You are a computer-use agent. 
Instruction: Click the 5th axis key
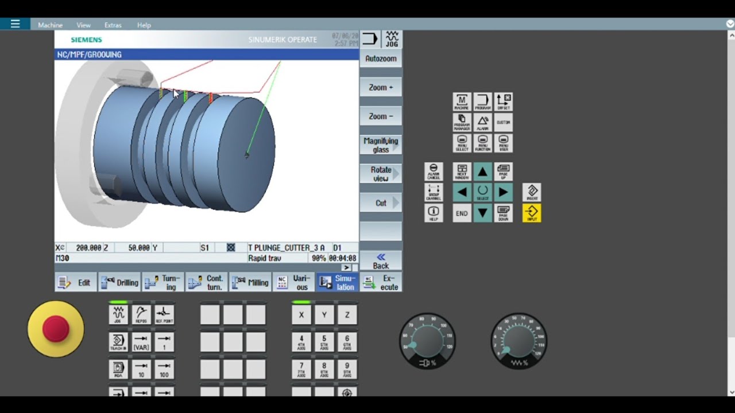[x=324, y=342]
